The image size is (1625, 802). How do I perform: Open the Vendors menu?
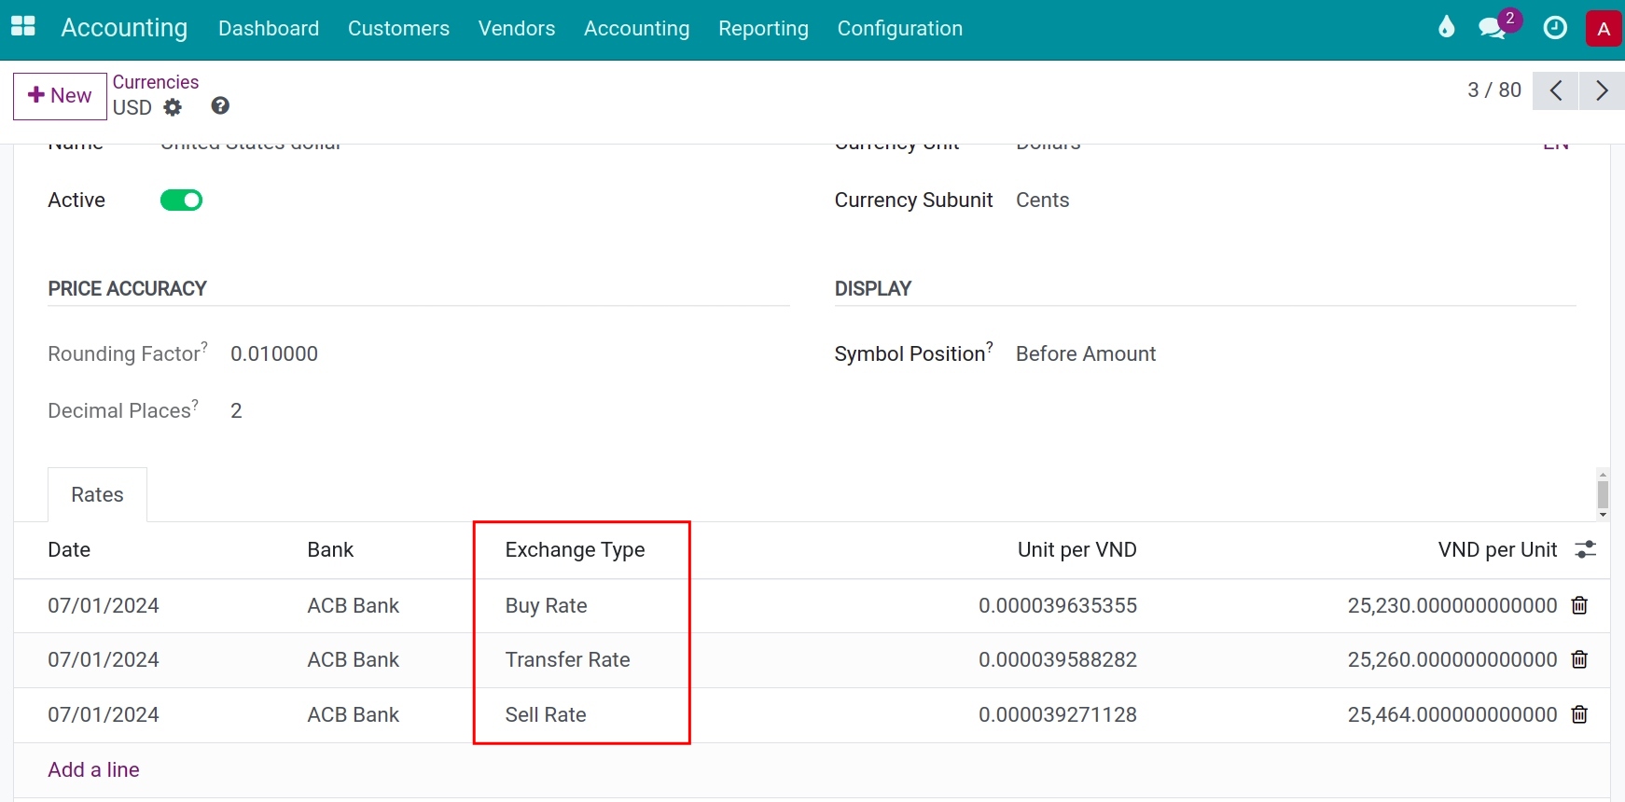(517, 29)
